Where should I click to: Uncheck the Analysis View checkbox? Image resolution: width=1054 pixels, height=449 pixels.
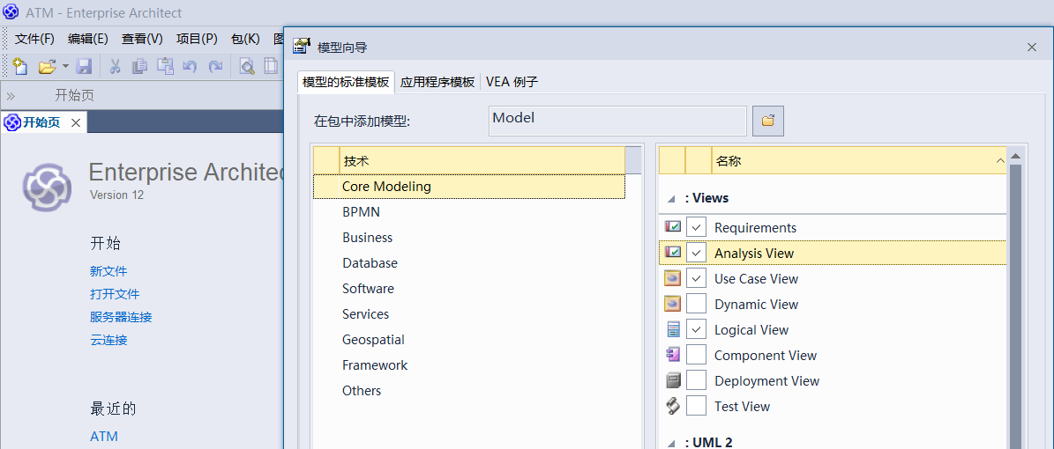pos(697,253)
